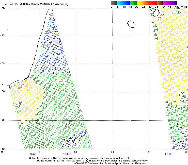The height and width of the screenshot is (165, 188).
Task: Select the '-30' latitude axis label
Action: (2, 149)
